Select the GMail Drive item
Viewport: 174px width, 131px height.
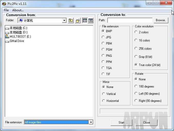pyautogui.click(x=17, y=41)
